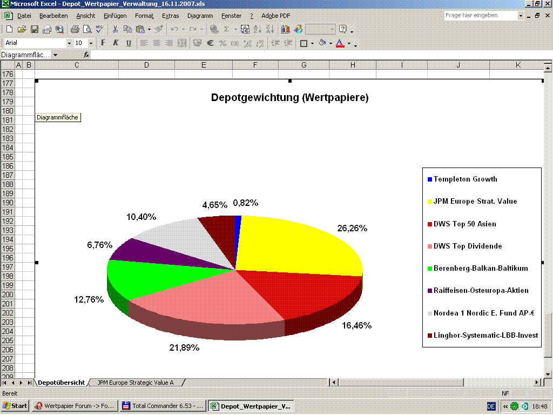The width and height of the screenshot is (553, 415).
Task: Toggle underline U formatting
Action: click(129, 43)
